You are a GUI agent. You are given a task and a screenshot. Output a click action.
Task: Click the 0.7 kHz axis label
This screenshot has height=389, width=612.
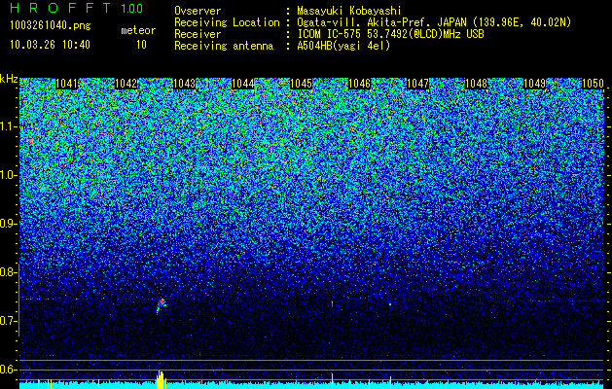(8, 321)
